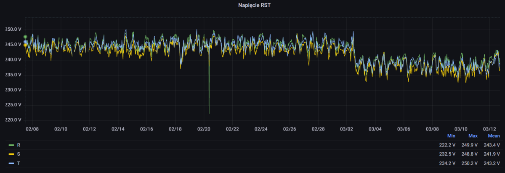
Task: Click the 250.0 V label on the Y axis
Action: click(x=13, y=29)
